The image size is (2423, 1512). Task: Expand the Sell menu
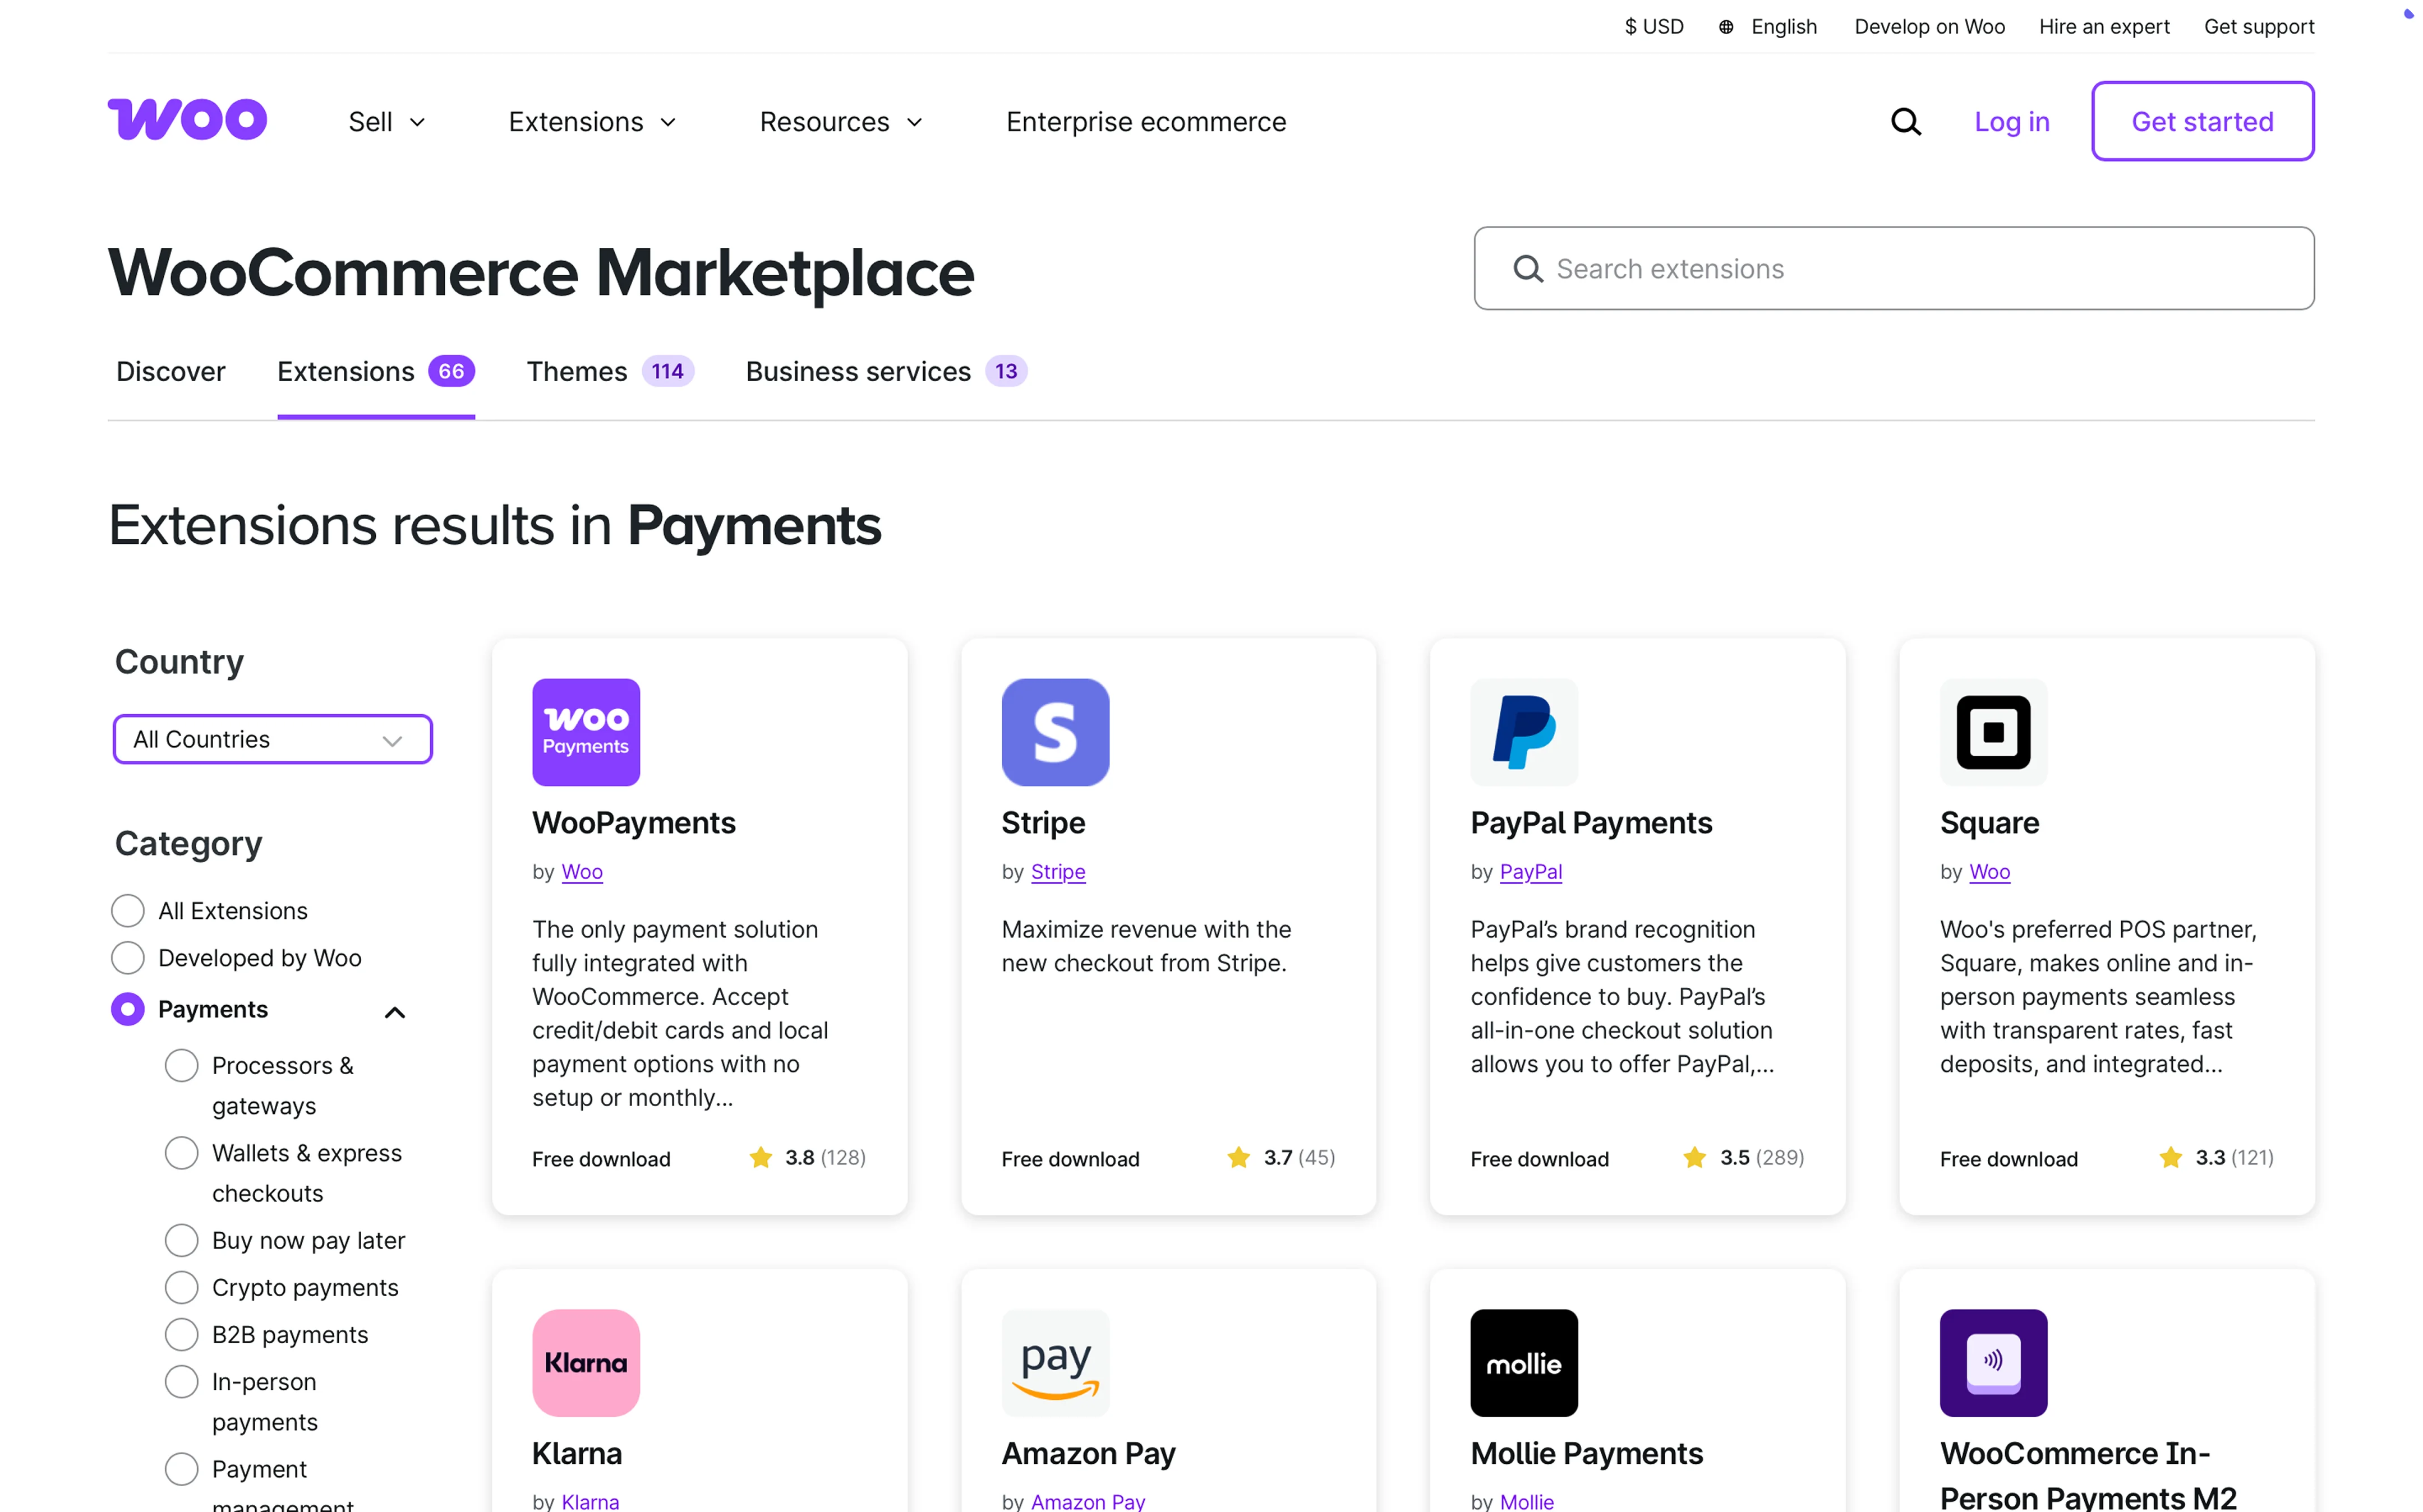[x=387, y=122]
